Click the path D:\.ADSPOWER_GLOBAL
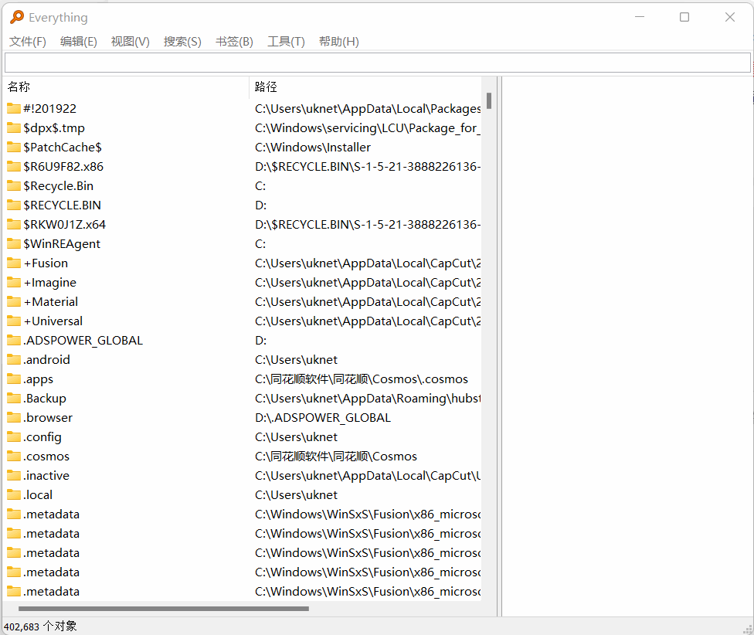The height and width of the screenshot is (635, 754). [323, 418]
